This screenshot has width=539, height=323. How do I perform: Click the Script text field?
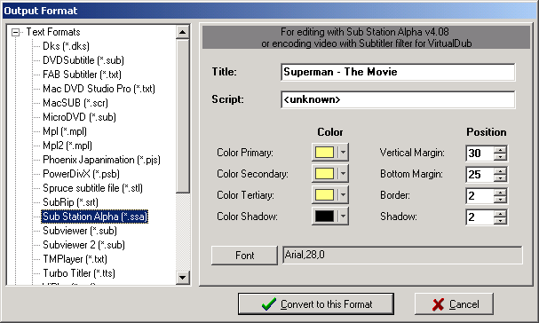398,99
